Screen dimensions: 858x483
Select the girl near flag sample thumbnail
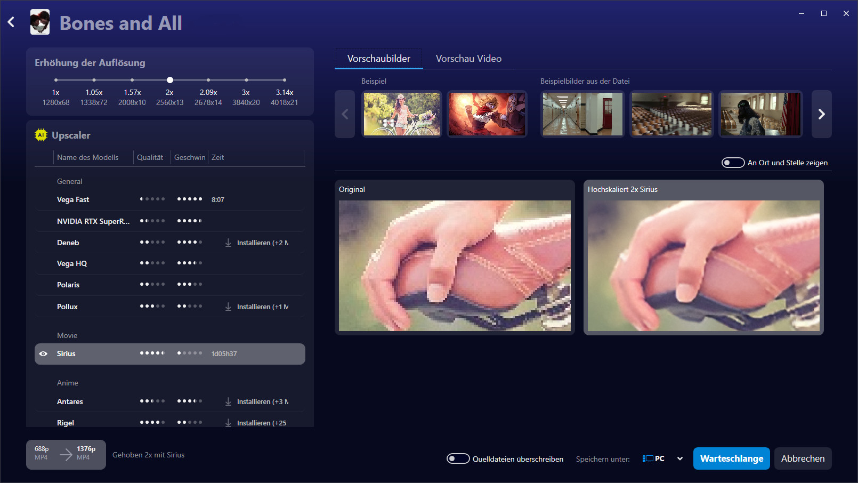tap(760, 114)
